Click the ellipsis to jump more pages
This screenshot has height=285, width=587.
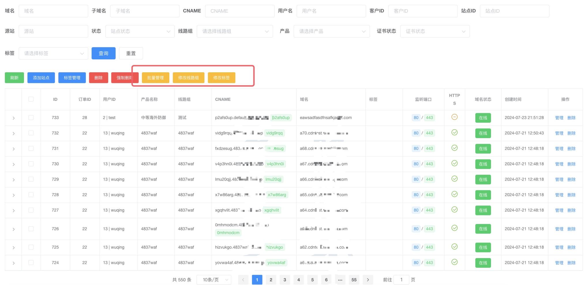340,280
